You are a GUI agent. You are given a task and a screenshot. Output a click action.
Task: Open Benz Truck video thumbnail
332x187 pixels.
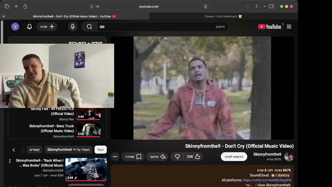click(88, 130)
